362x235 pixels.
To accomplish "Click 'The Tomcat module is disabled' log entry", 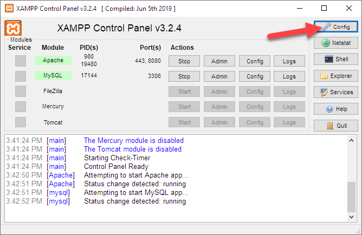I will tap(133, 149).
